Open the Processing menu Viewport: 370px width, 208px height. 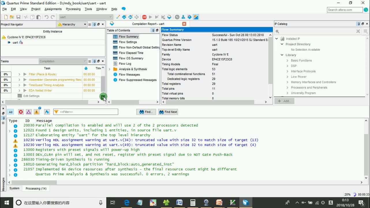(73, 9)
